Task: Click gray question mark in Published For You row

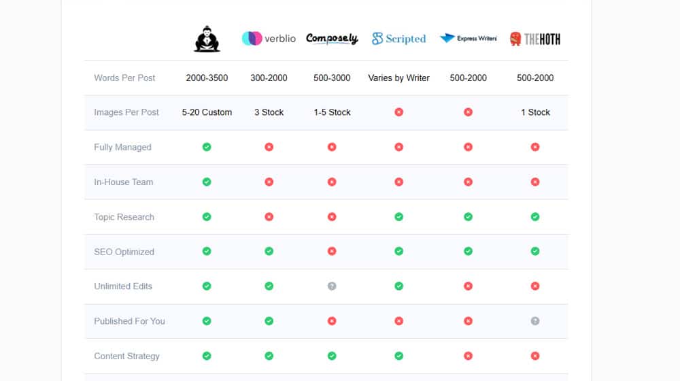Action: 535,321
